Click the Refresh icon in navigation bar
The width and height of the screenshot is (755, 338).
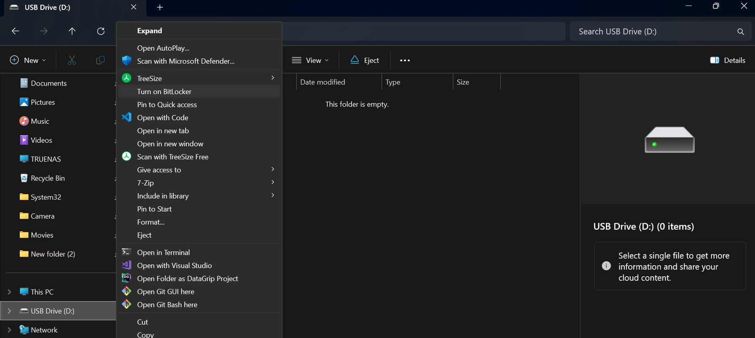pyautogui.click(x=101, y=31)
